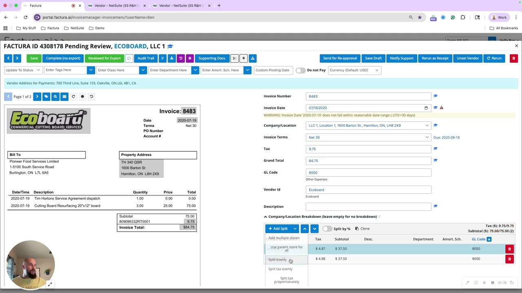Delete the split row with tax $4.87

(x=509, y=249)
